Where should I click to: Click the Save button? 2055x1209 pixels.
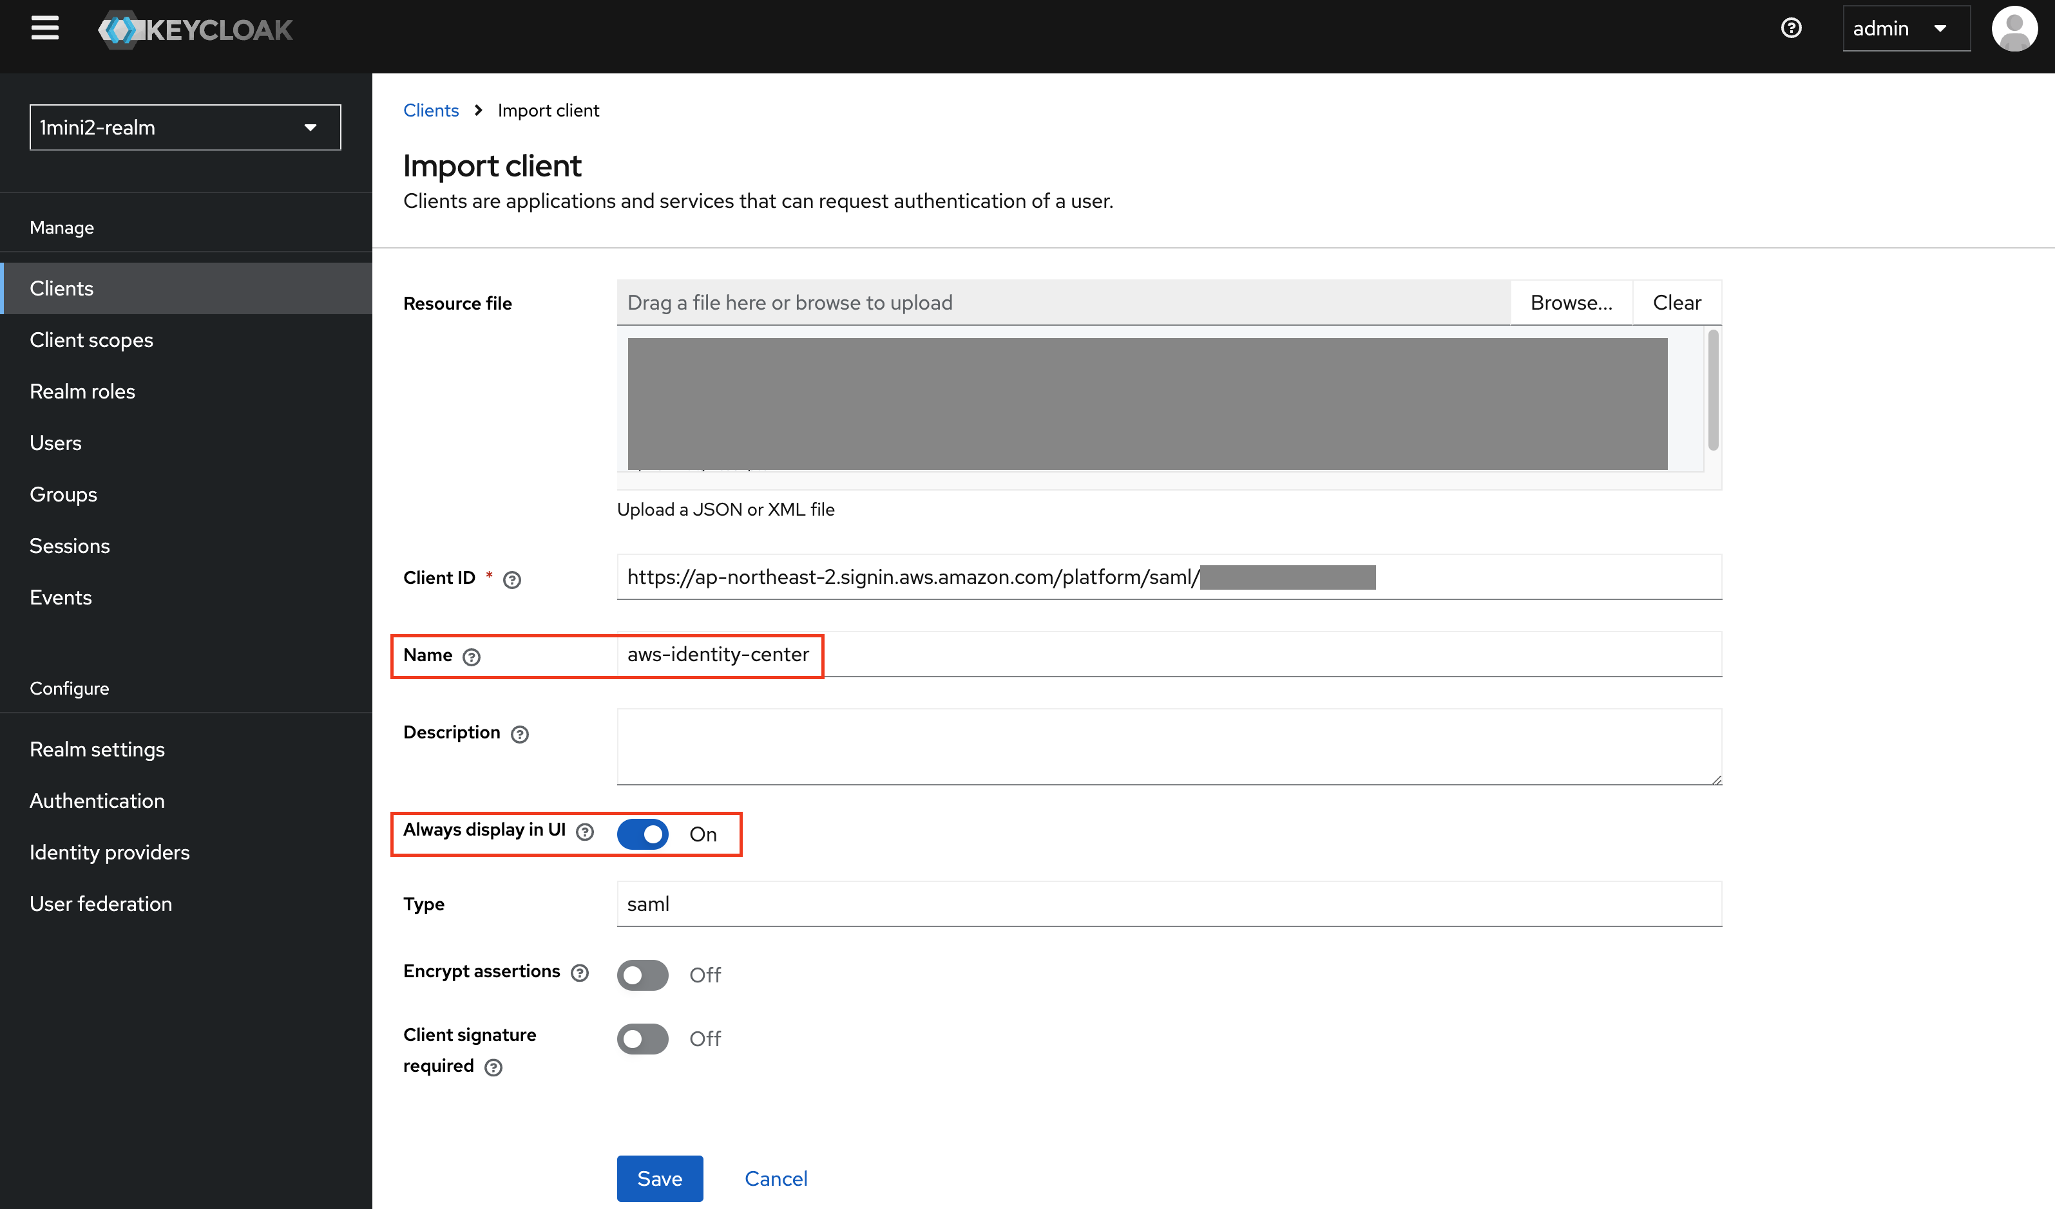[x=659, y=1178]
